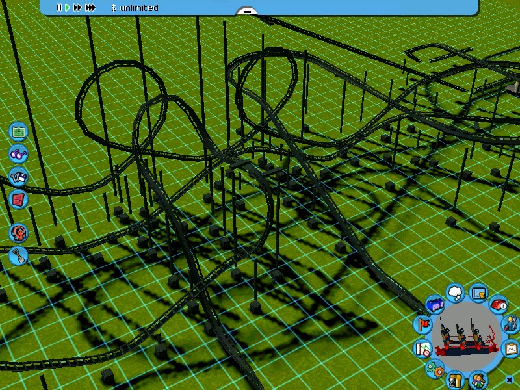
Task: Open the wrench and floppy disk file options
Action: click(19, 176)
